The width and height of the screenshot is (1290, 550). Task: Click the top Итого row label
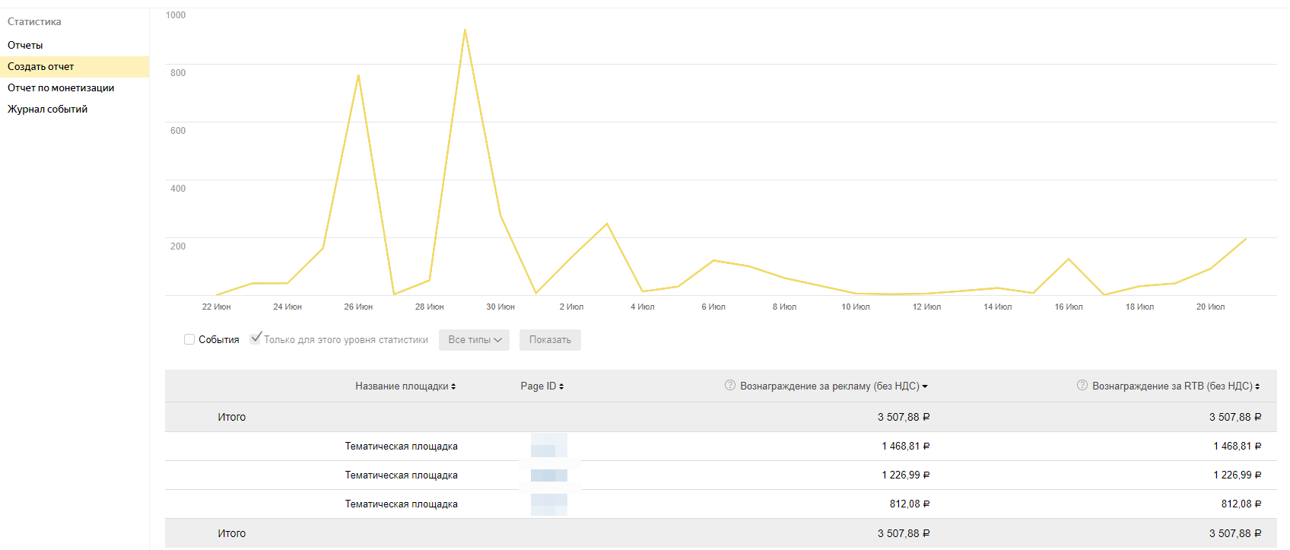tap(231, 417)
